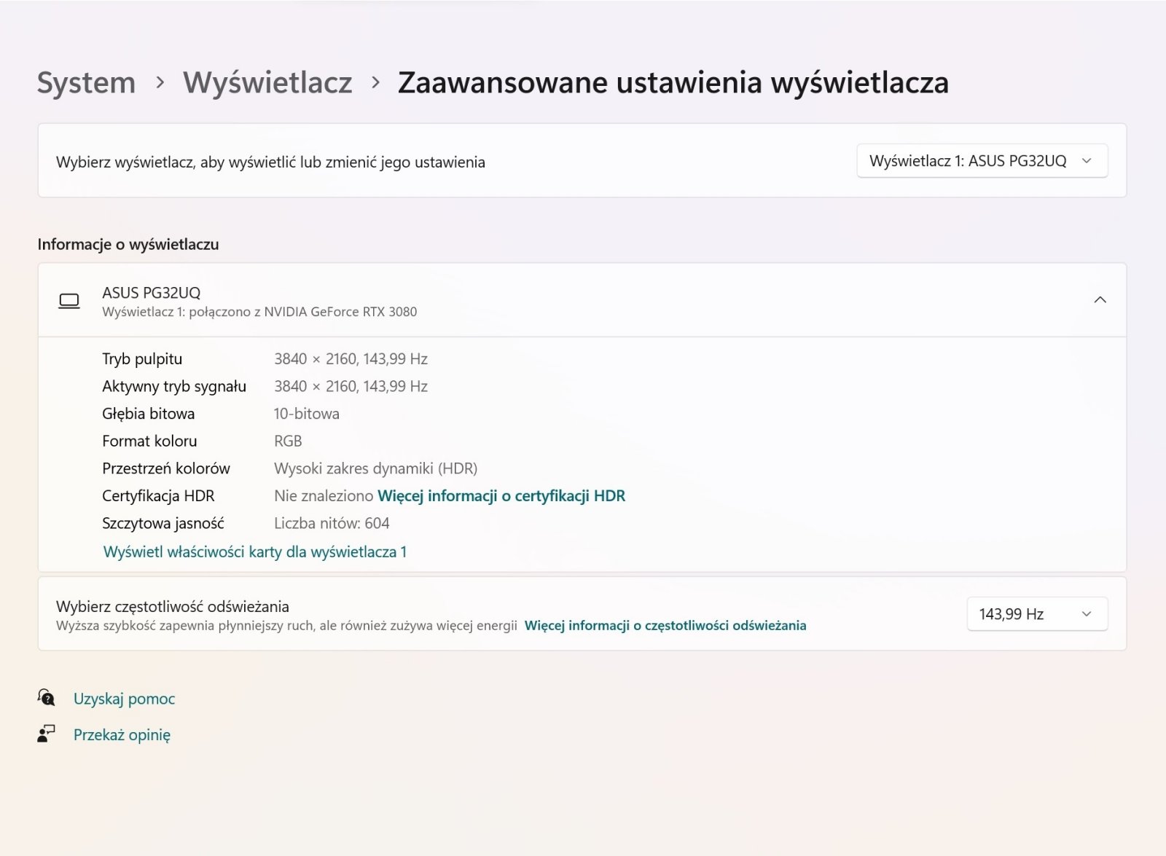Collapse the ASUS PG32UQ information panel

tap(1100, 299)
